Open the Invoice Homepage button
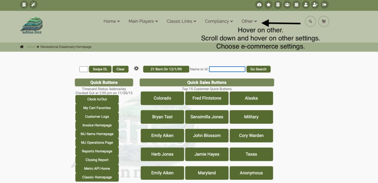The image size is (378, 183). click(97, 125)
